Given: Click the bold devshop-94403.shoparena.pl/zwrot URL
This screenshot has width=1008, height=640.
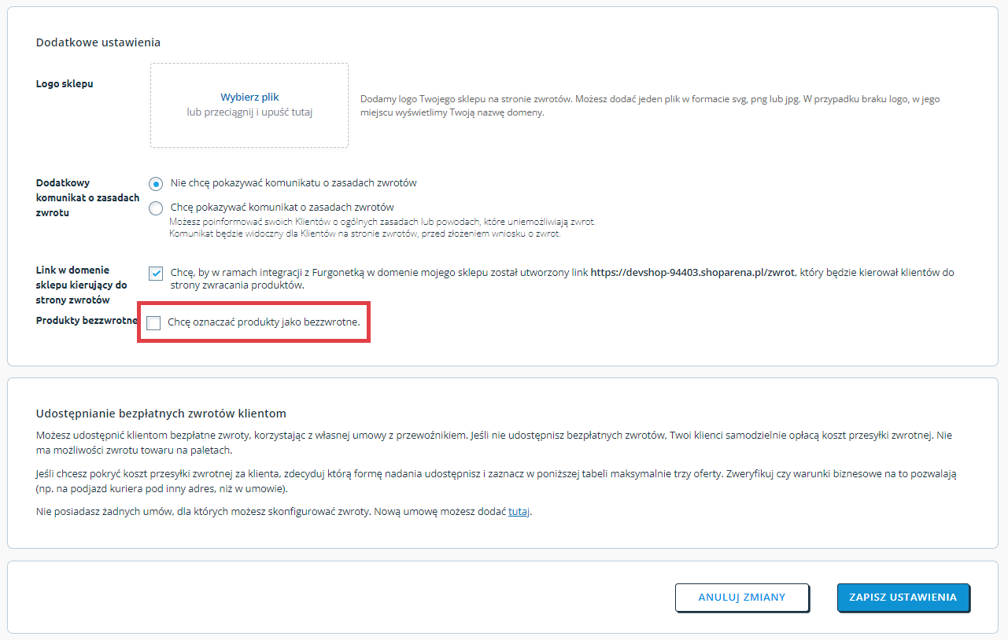Looking at the screenshot, I should click(x=693, y=273).
